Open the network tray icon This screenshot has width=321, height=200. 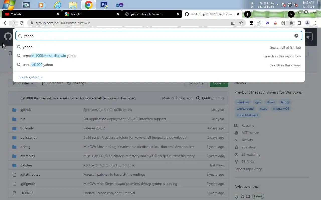(290, 5)
